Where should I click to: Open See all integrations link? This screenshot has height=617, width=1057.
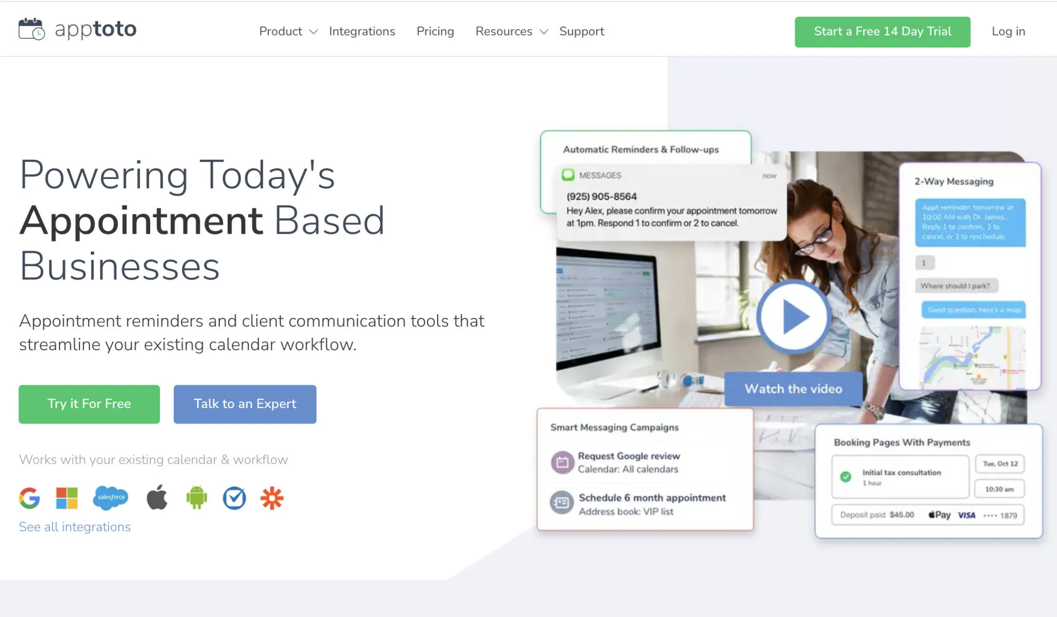[x=74, y=526]
